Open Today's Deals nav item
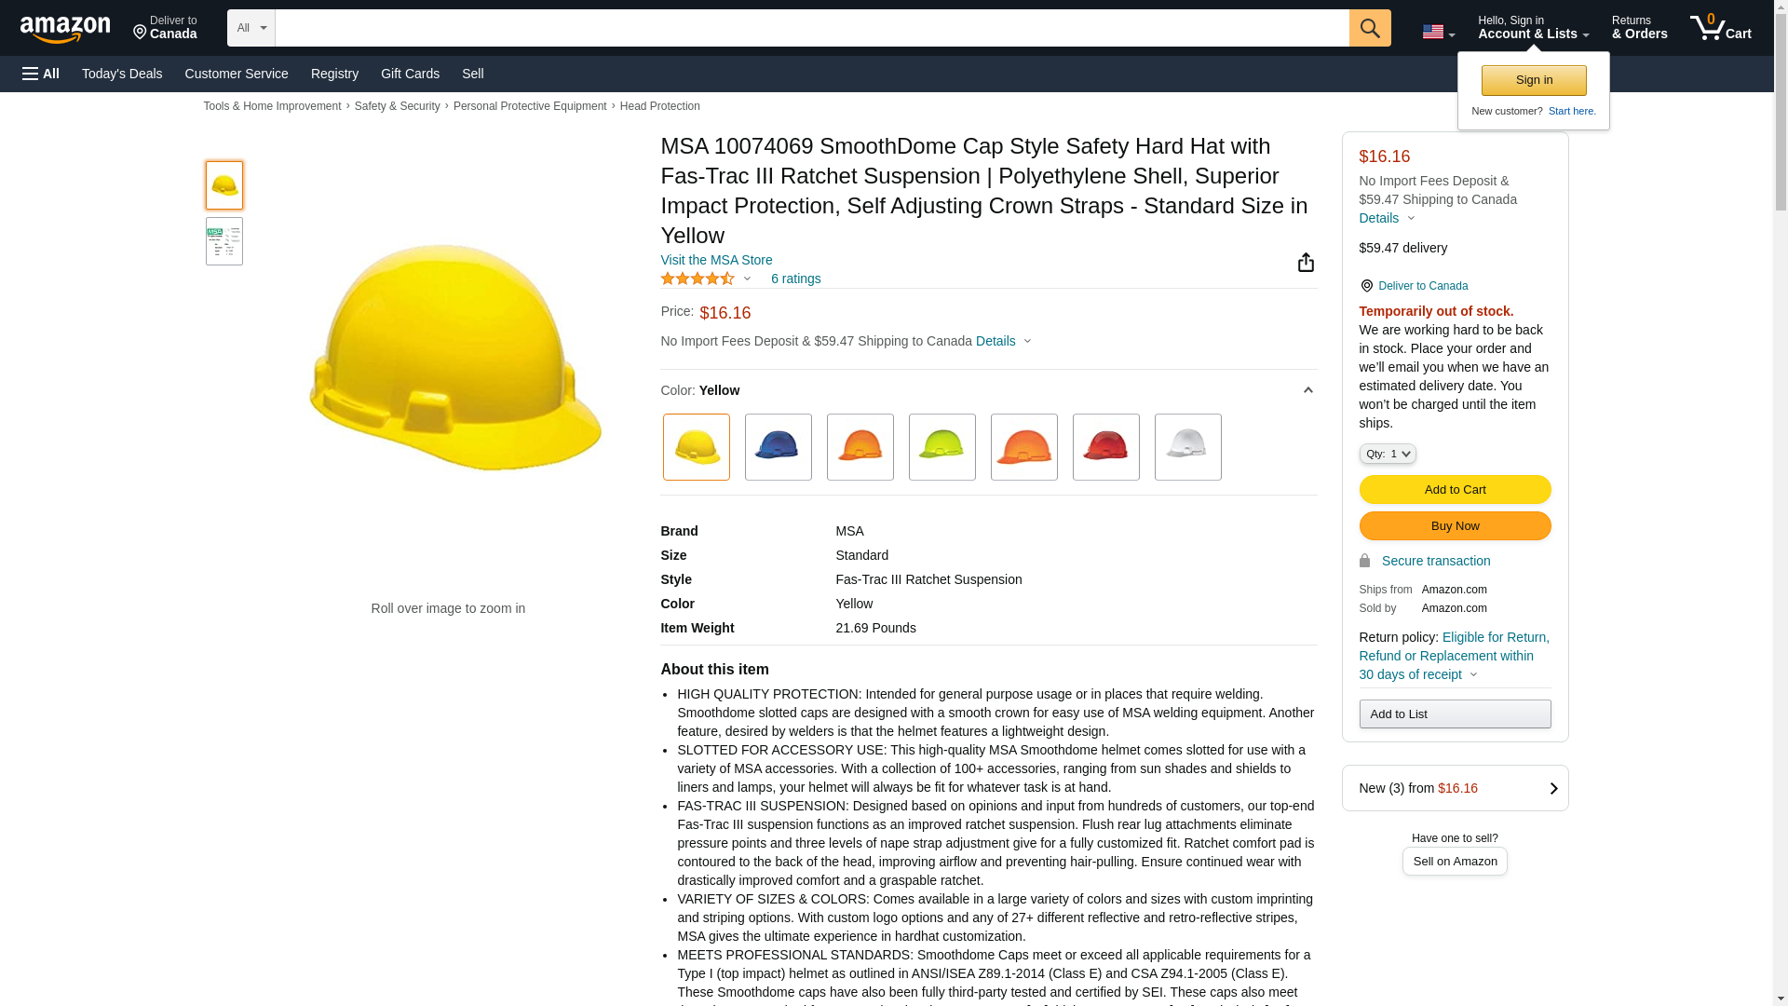 122,74
